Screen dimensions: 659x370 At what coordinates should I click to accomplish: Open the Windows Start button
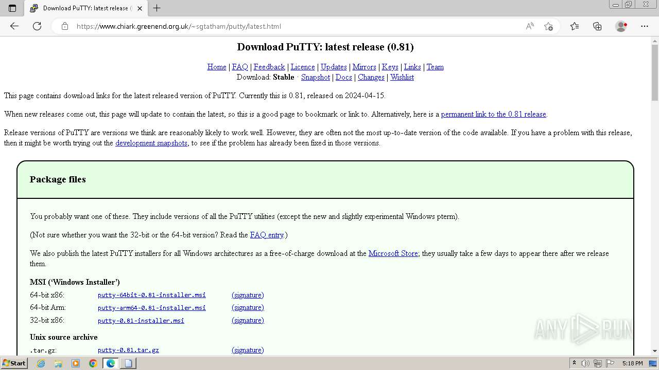(14, 363)
